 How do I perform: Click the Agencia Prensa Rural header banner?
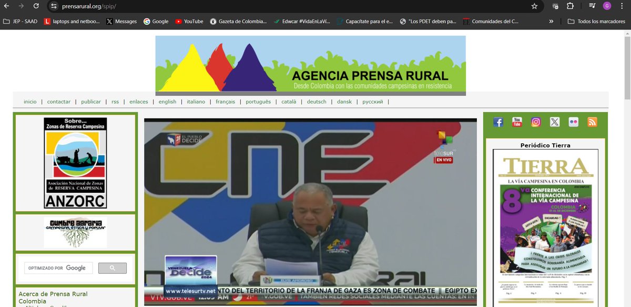(310, 65)
